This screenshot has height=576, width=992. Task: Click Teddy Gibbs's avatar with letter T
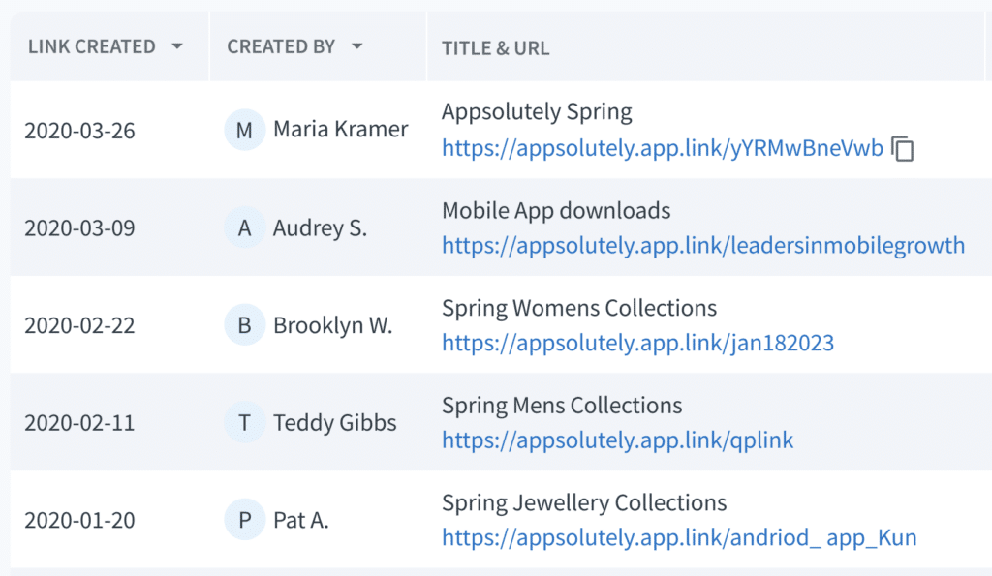(x=243, y=422)
